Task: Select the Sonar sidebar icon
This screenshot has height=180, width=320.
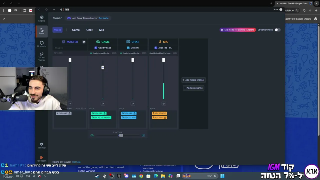Action: coord(41,31)
